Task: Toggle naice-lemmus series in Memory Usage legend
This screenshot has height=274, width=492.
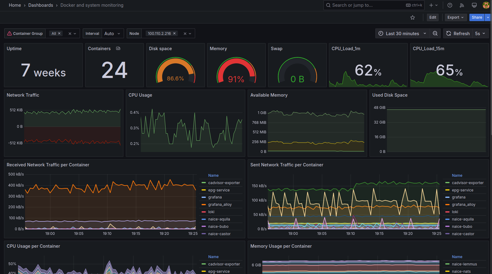Action: [x=464, y=264]
